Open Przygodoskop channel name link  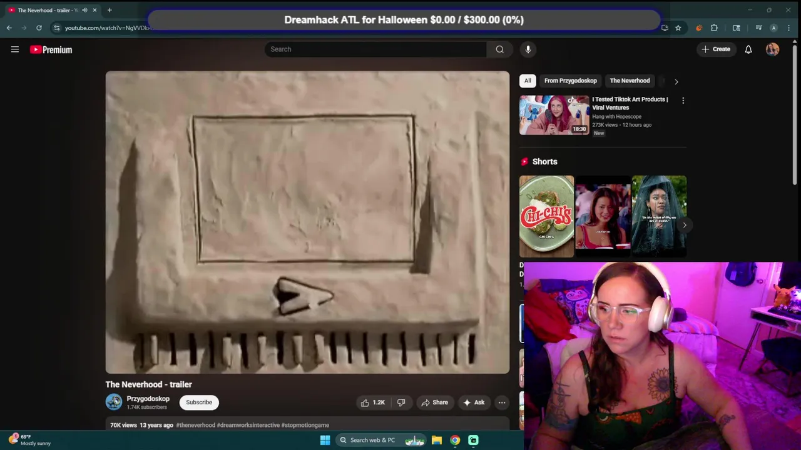148,399
